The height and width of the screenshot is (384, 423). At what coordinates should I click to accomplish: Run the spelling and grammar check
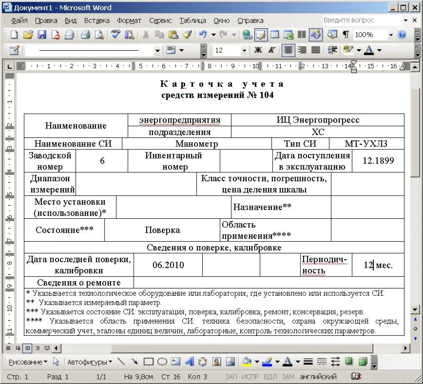(115, 35)
